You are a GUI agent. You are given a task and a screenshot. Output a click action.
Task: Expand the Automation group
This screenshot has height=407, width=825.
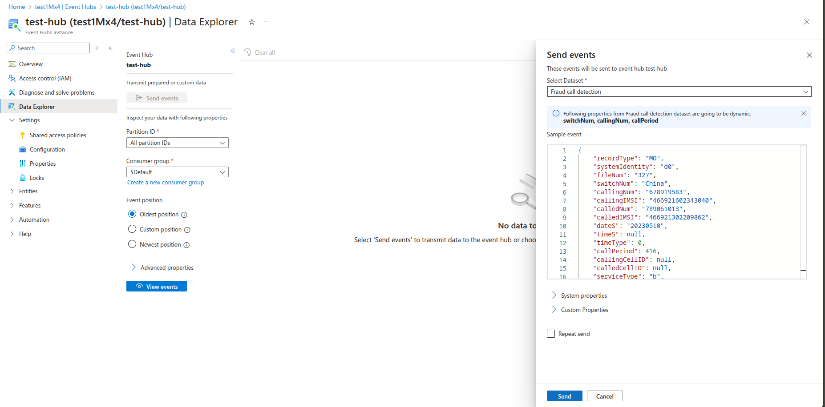click(x=12, y=219)
